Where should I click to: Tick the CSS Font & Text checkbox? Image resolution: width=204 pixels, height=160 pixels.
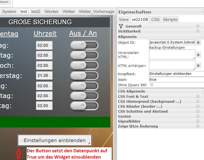pyautogui.click(x=198, y=96)
